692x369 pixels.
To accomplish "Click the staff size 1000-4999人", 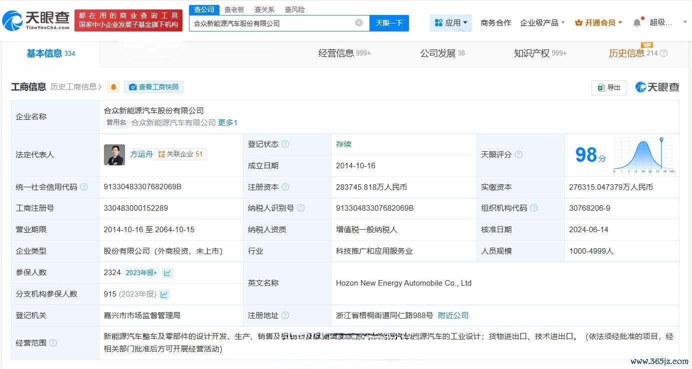I will pyautogui.click(x=591, y=251).
